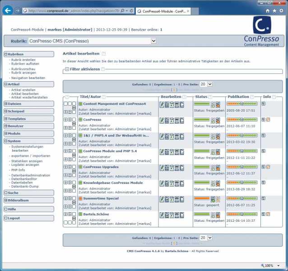Open browser favorites star
The width and height of the screenshot is (288, 271).
tap(274, 11)
